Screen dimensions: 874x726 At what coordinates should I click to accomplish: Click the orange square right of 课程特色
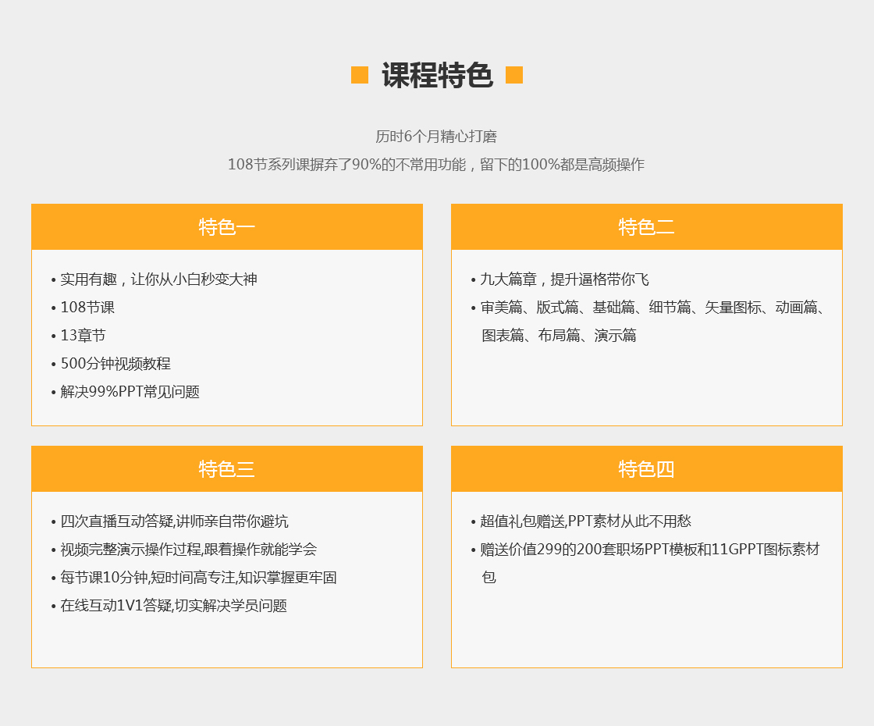[x=514, y=75]
